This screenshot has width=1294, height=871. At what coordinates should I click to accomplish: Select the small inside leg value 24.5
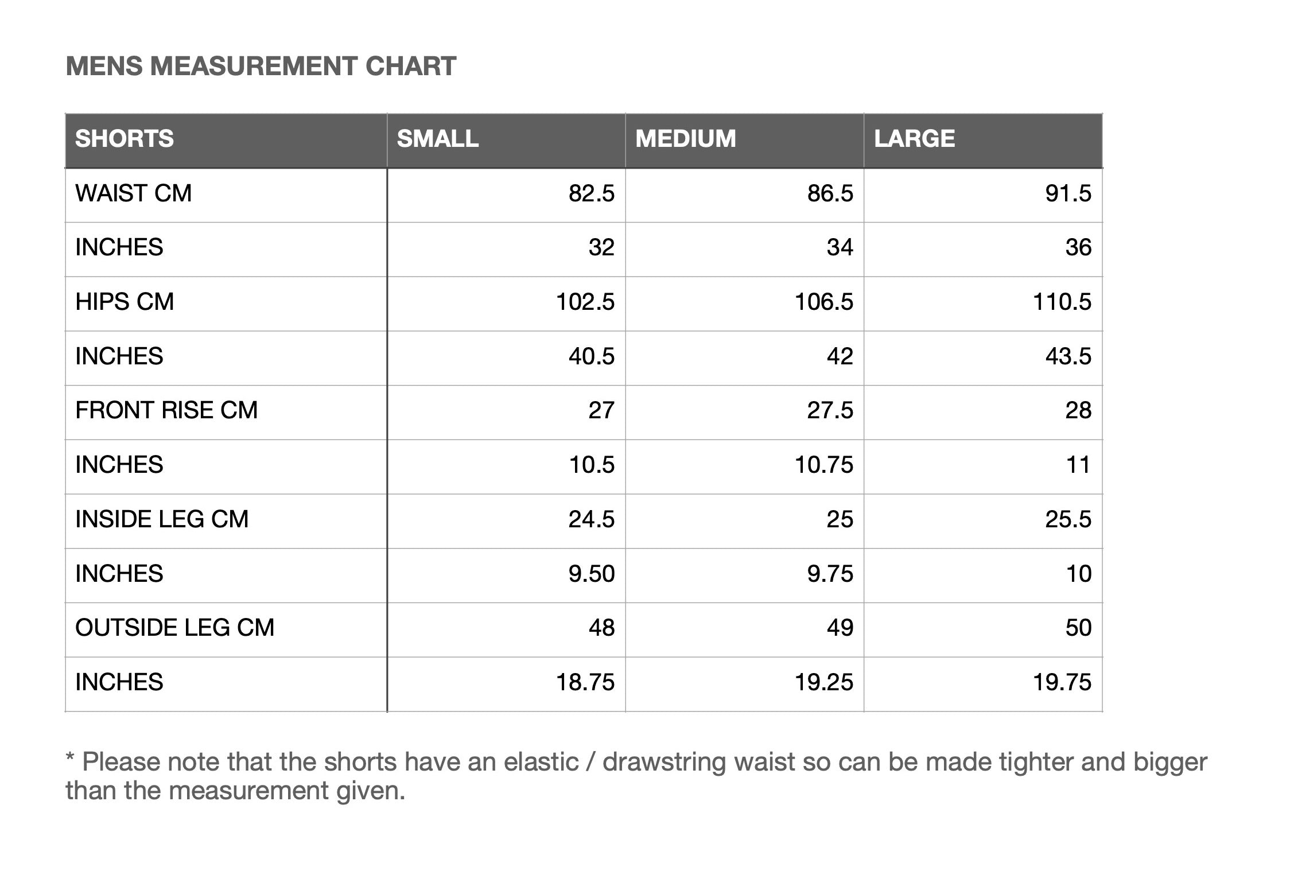pos(592,519)
